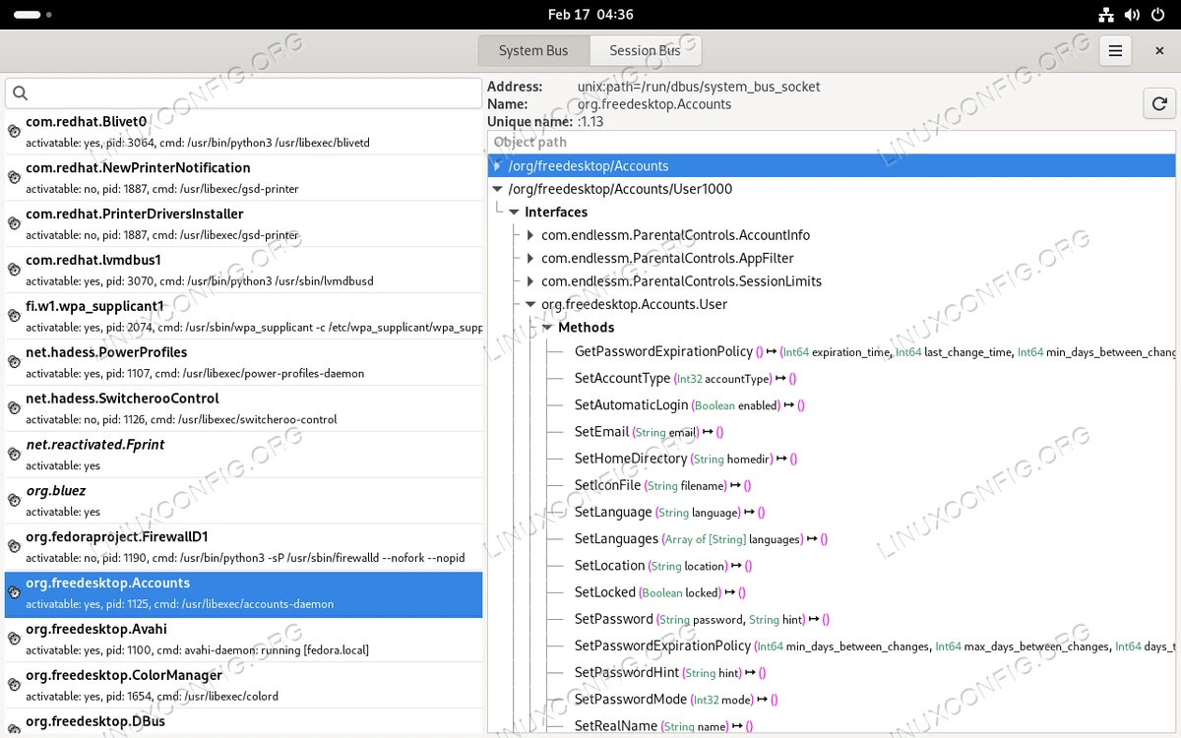Click the gear icon beside fi.w1.wpa_supplicant1
1181x738 pixels.
15,316
